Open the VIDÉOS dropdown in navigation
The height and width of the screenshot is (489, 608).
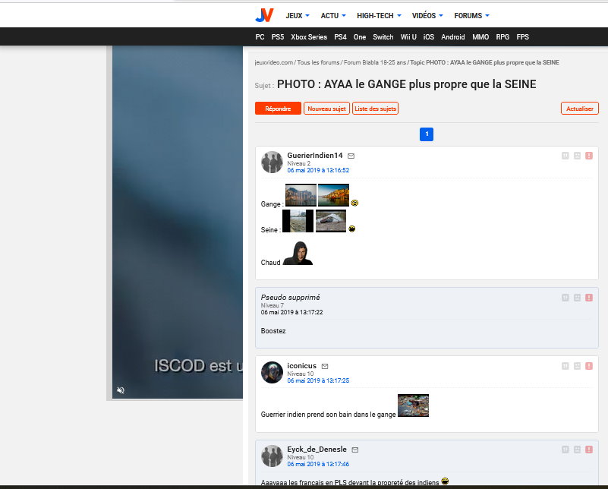[427, 15]
